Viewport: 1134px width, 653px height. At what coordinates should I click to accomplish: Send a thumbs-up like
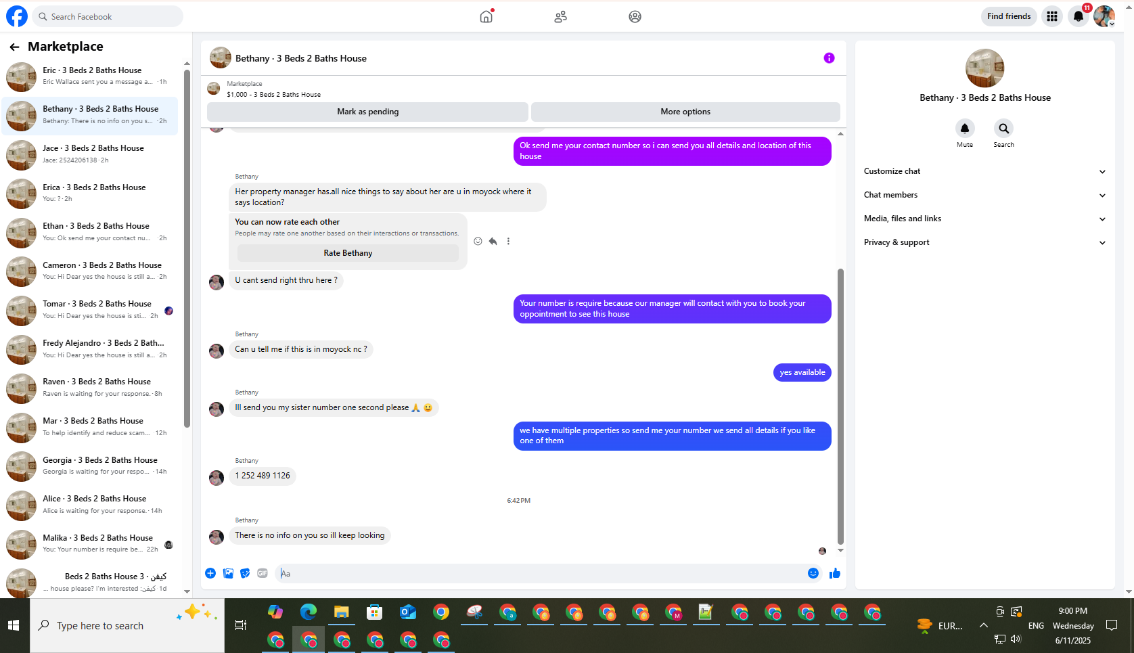[x=835, y=573]
